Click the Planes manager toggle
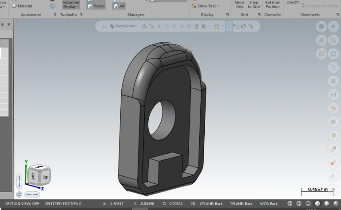Image resolution: width=341 pixels, height=210 pixels. [96, 6]
